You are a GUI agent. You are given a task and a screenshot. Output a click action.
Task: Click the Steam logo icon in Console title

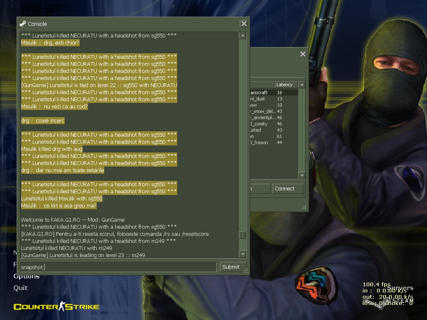click(x=23, y=24)
